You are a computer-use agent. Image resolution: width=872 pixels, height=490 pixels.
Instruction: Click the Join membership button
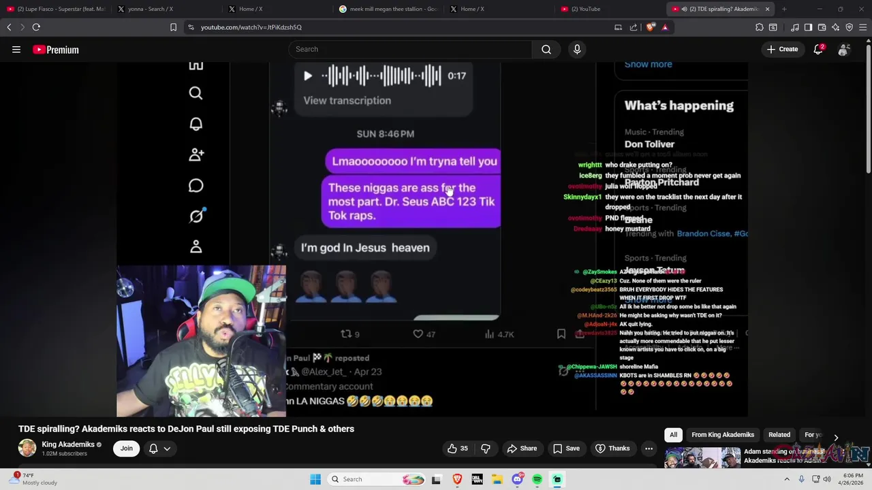click(127, 448)
